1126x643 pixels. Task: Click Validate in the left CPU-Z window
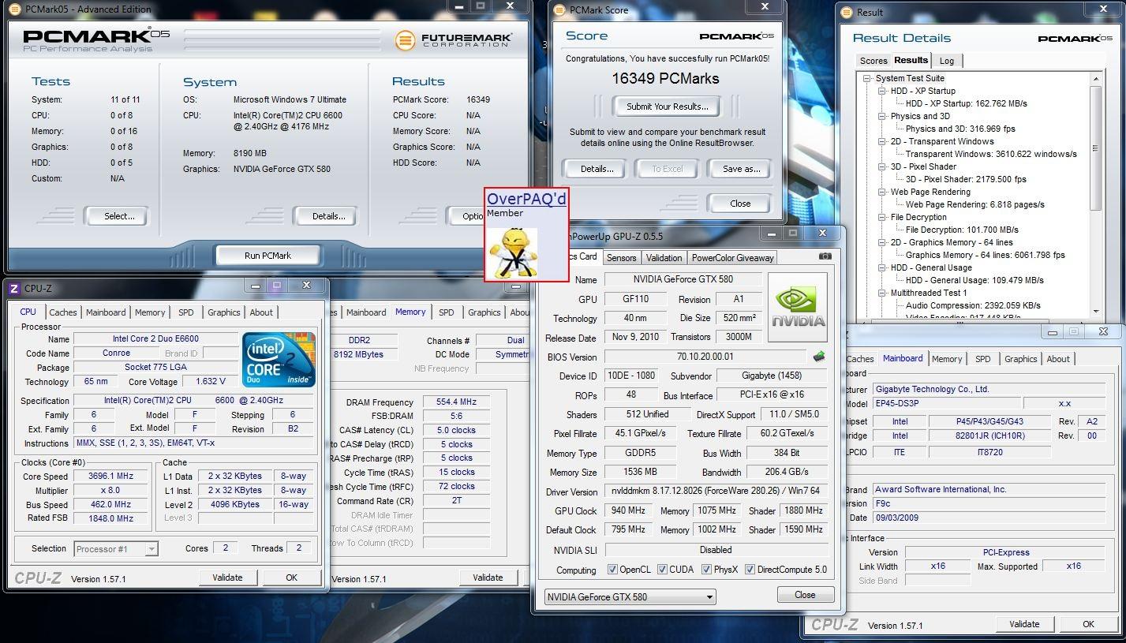227,578
